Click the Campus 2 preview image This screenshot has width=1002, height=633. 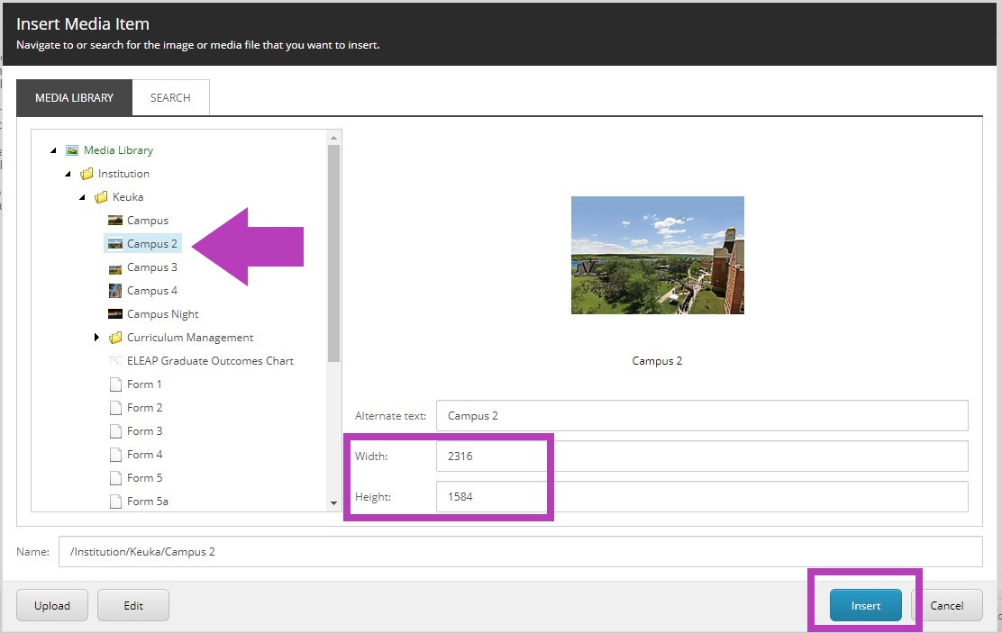coord(658,255)
